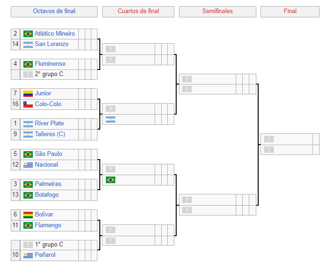Click the Chile flag beside Colo-Colo
The width and height of the screenshot is (328, 262).
(28, 104)
